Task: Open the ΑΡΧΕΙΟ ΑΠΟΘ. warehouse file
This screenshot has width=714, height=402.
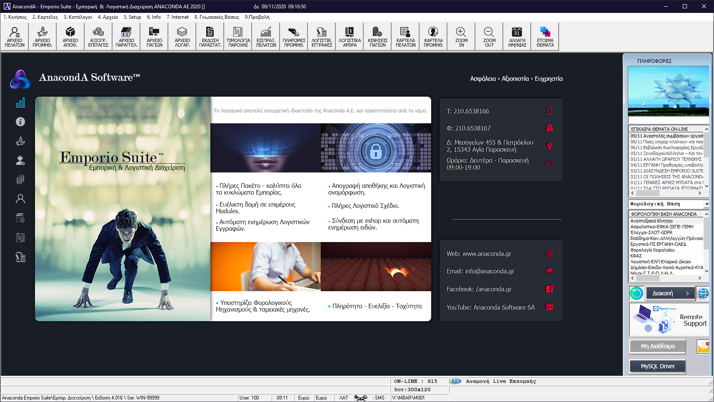Action: pos(70,37)
